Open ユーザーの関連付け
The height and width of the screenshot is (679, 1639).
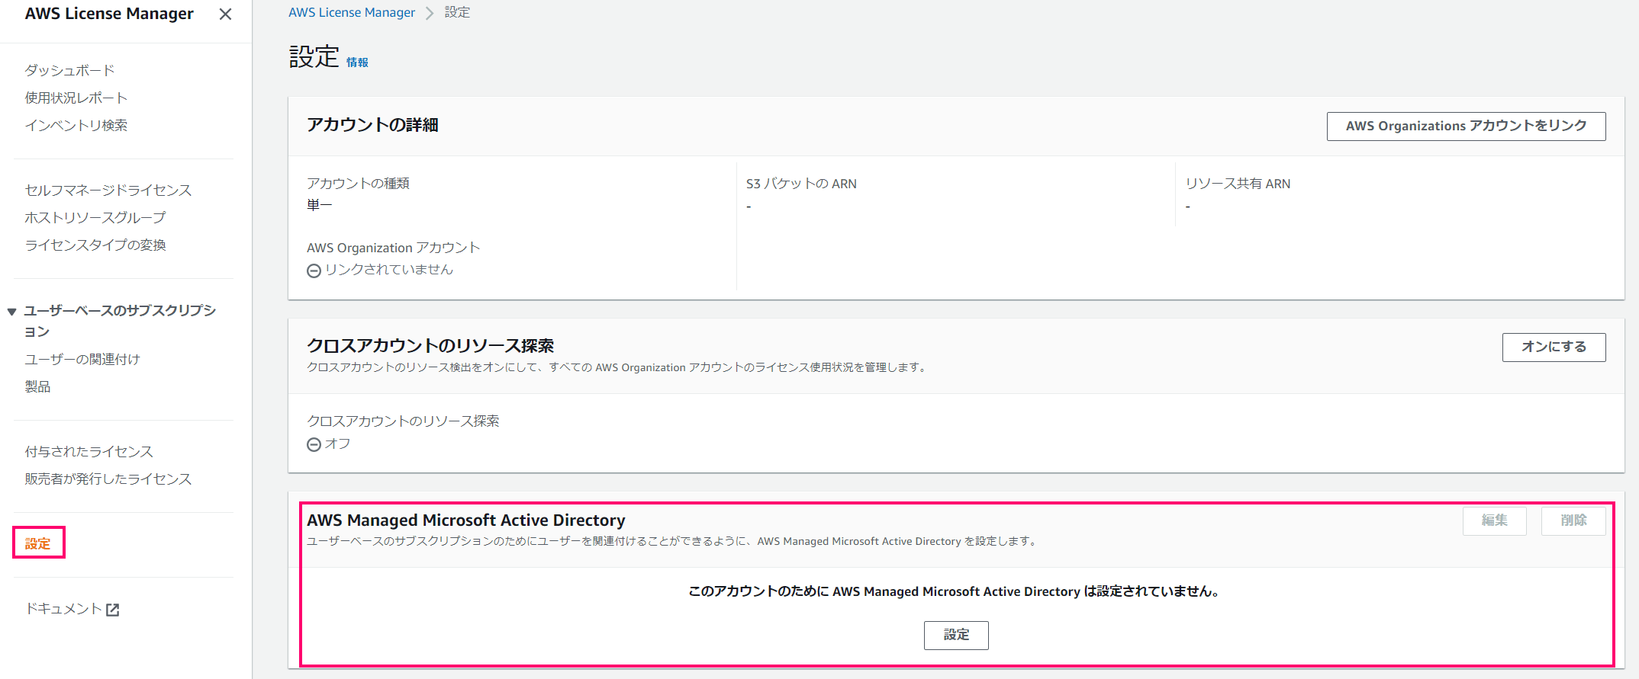[82, 359]
